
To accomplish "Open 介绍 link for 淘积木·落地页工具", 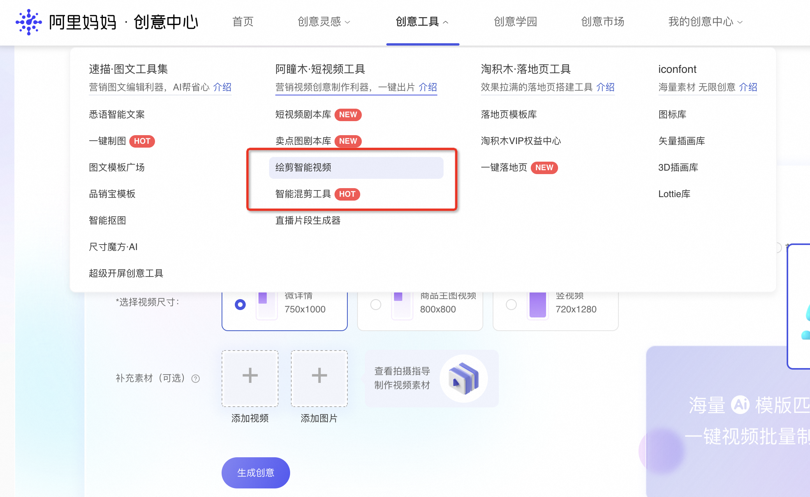I will coord(606,87).
